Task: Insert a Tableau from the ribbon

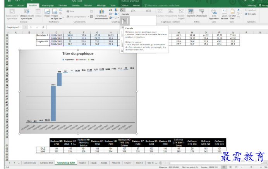Action: point(38,13)
